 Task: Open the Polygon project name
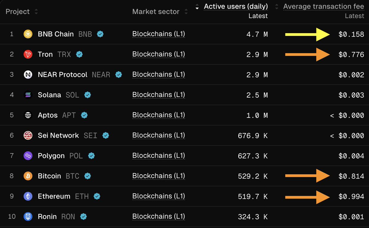pos(51,156)
